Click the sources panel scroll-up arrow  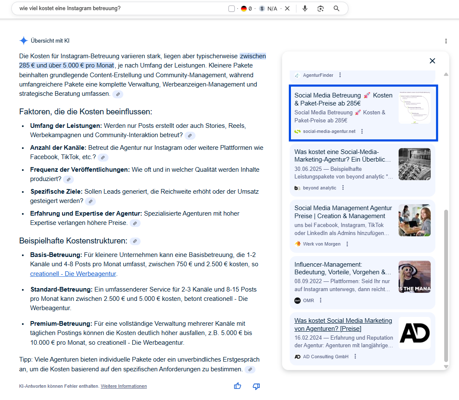tap(446, 74)
